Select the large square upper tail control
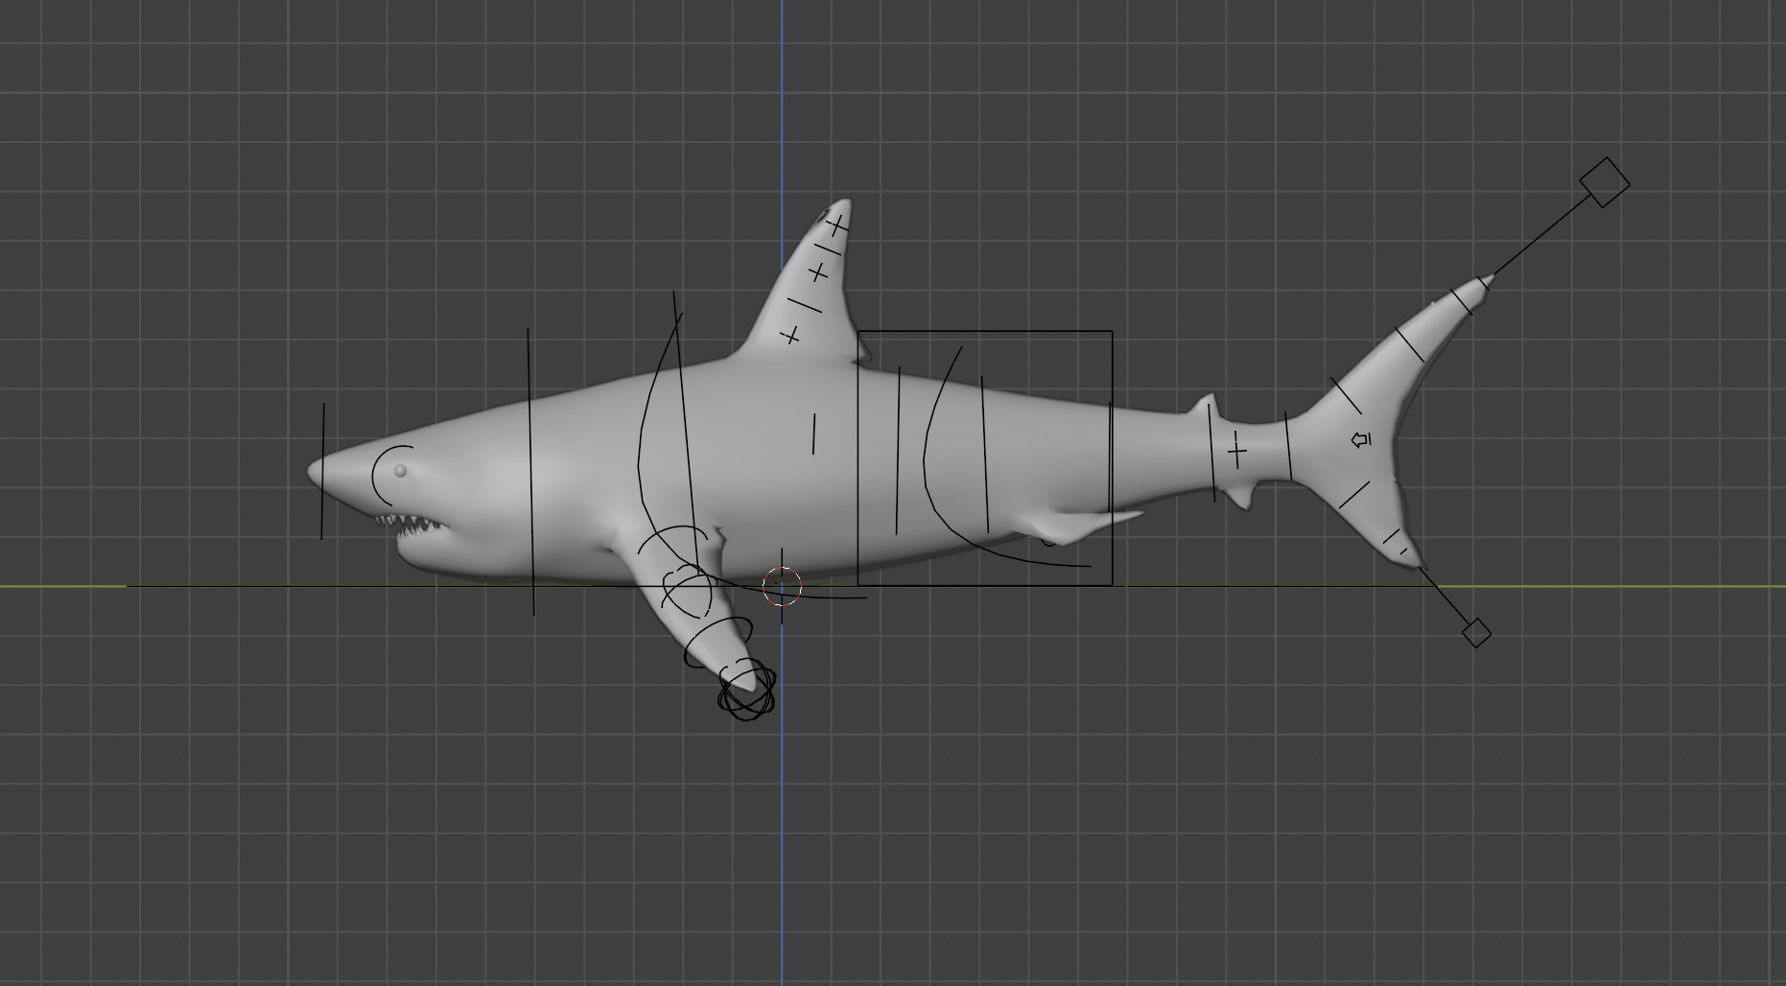The width and height of the screenshot is (1786, 986). pyautogui.click(x=1605, y=182)
